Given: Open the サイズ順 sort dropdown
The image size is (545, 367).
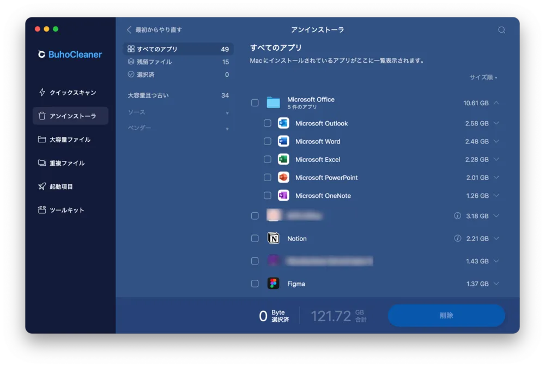Looking at the screenshot, I should [x=483, y=77].
